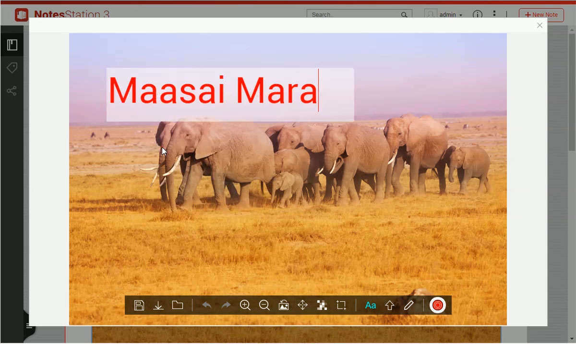Viewport: 576px width, 344px height.
Task: Select the pencil drawing tool
Action: coord(408,305)
